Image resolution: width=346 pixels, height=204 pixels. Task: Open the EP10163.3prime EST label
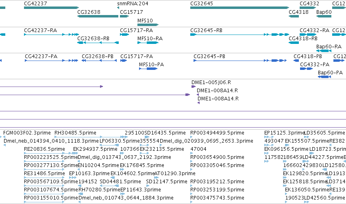coord(89,174)
